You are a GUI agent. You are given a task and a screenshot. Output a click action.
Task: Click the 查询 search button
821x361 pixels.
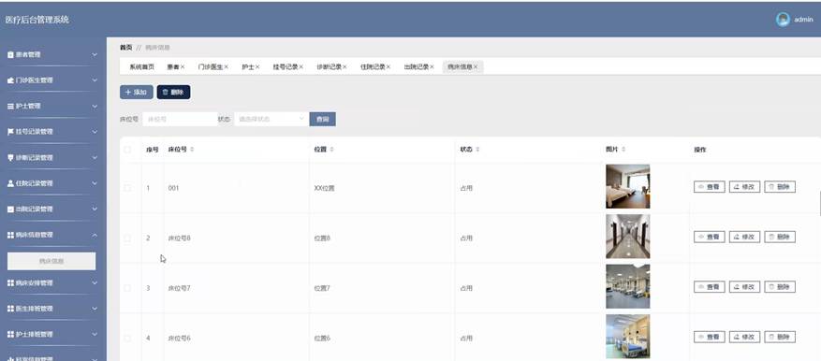point(323,120)
